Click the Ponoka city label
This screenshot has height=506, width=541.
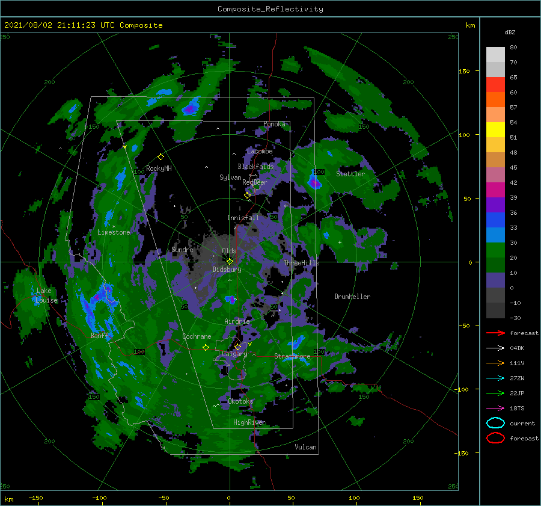(x=274, y=124)
